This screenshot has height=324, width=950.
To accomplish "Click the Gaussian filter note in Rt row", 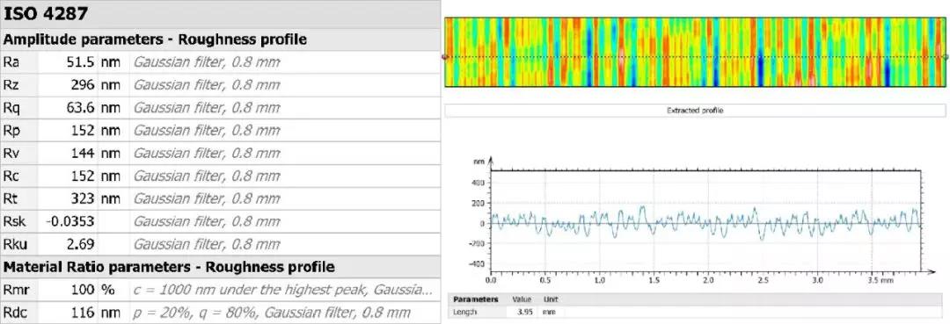I will [x=207, y=198].
